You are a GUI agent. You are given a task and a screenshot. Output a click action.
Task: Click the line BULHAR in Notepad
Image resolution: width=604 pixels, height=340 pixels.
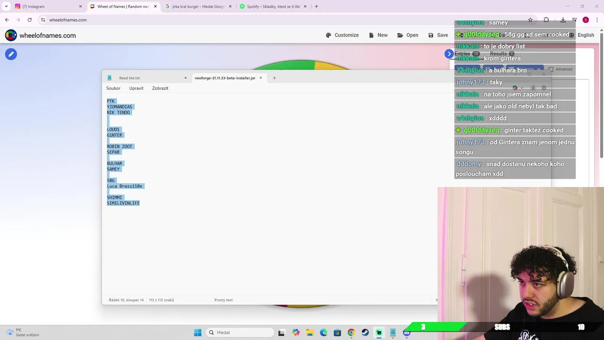tap(114, 163)
